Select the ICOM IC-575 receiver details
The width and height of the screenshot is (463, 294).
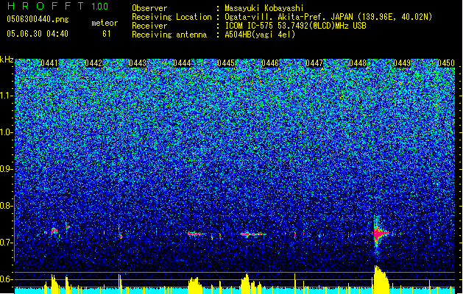click(296, 26)
